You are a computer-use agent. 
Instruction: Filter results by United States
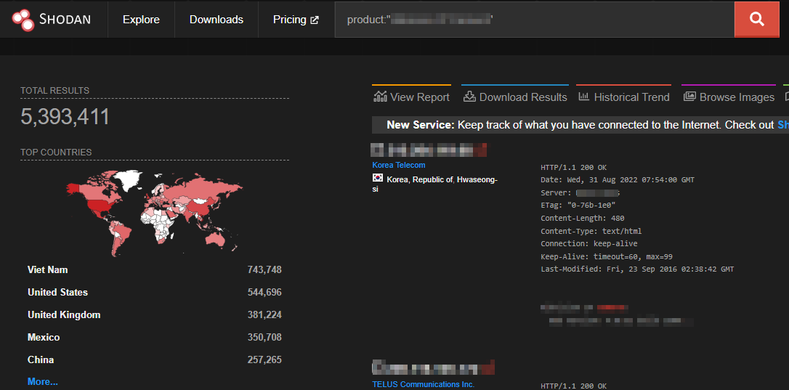point(57,292)
